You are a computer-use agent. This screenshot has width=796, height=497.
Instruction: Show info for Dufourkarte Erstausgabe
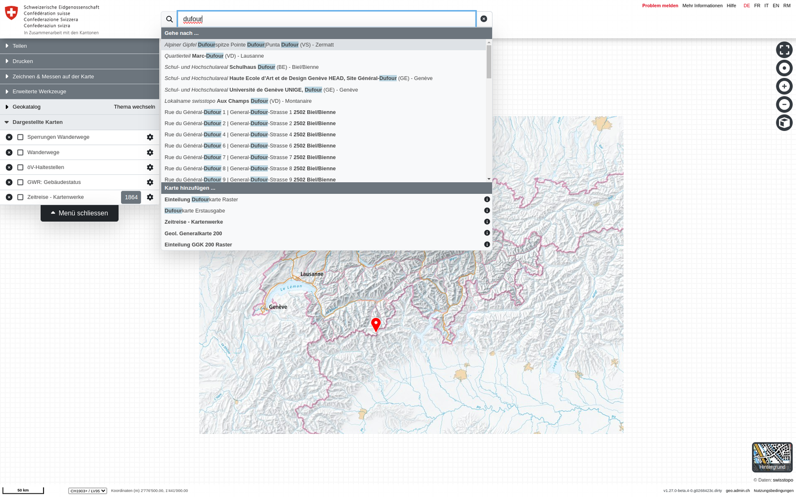click(487, 211)
